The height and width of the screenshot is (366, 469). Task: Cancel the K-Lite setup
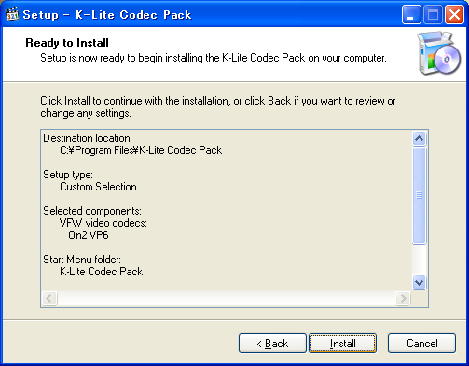pyautogui.click(x=421, y=344)
